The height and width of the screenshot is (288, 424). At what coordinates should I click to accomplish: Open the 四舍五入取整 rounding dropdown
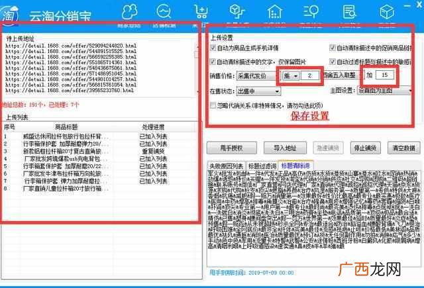341,75
